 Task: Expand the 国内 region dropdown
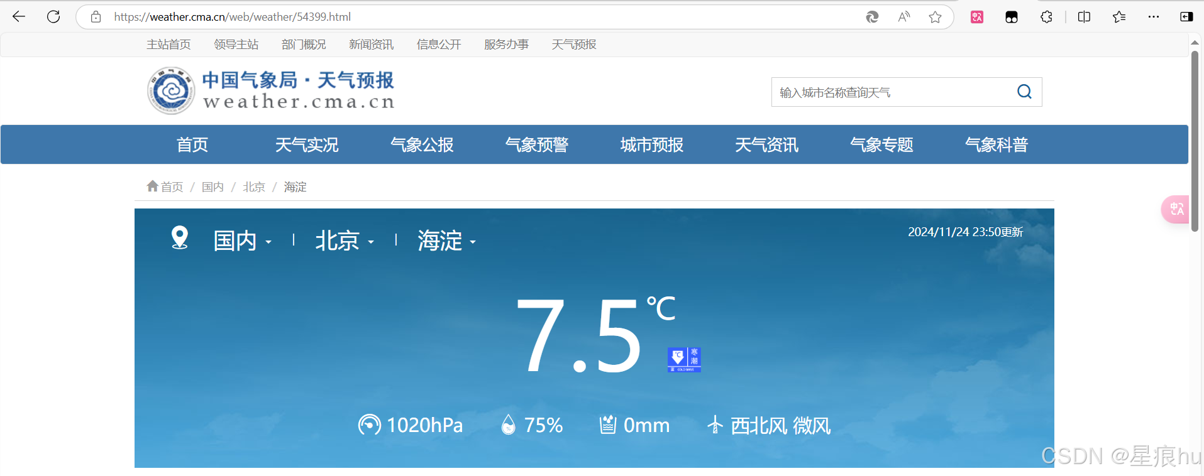pos(243,241)
